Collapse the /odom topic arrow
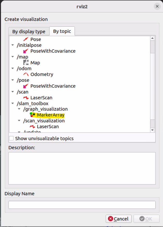Image resolution: width=163 pixels, height=227 pixels. [x=13, y=68]
